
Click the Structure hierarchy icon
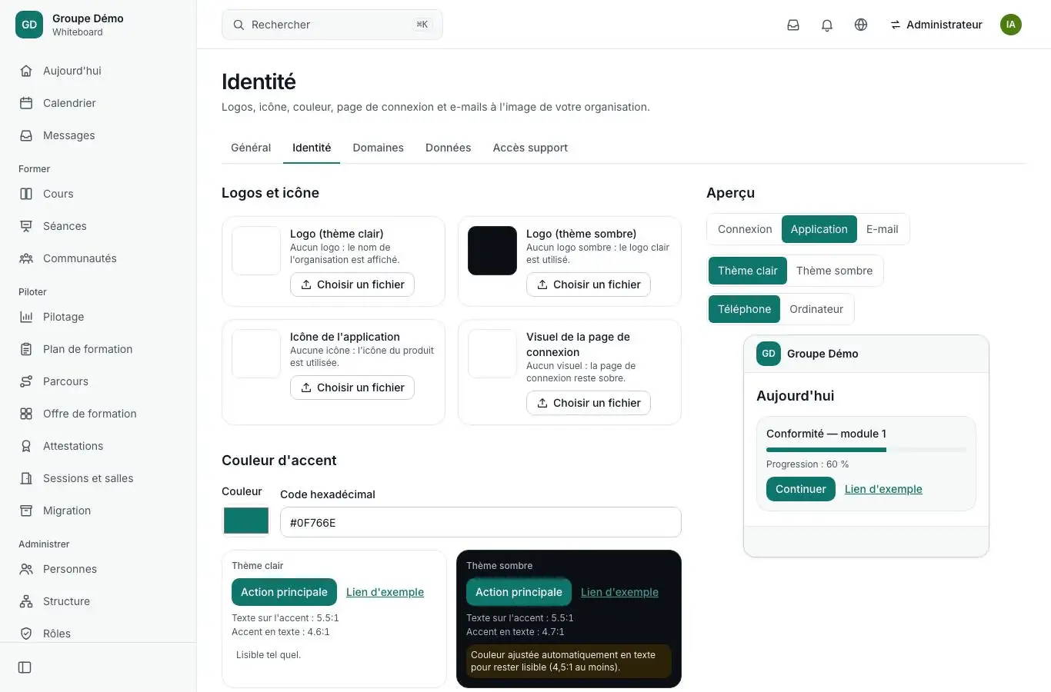[26, 601]
